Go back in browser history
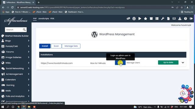 pyautogui.click(x=3, y=7)
